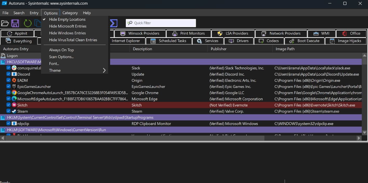Sort by Publisher column header

(x=240, y=49)
